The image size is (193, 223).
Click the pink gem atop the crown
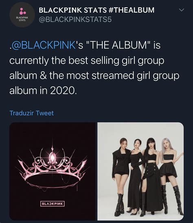pos(53,157)
